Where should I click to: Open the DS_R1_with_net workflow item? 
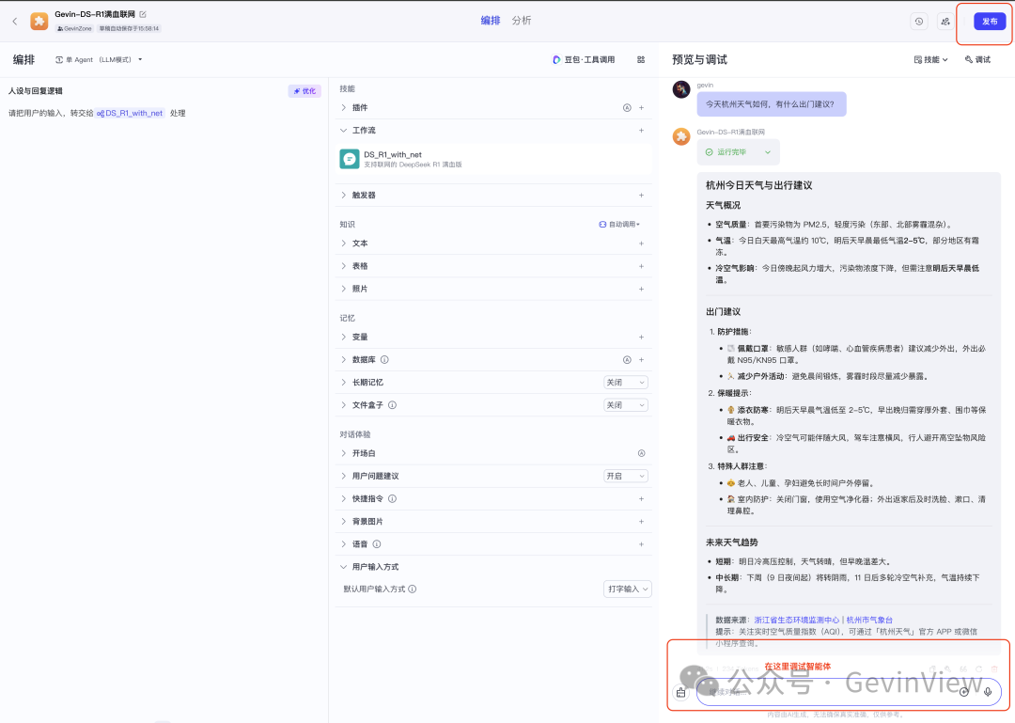[x=493, y=160]
